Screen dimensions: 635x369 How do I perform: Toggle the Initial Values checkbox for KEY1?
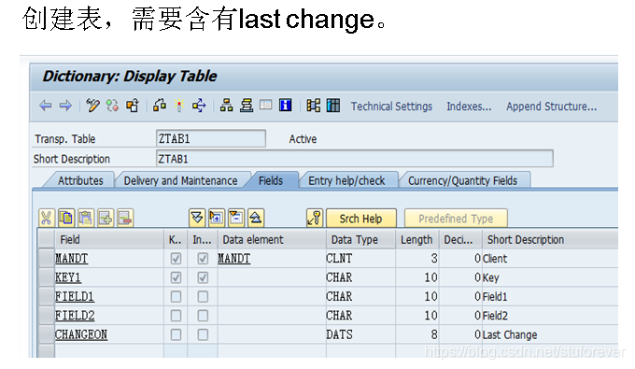click(x=203, y=277)
